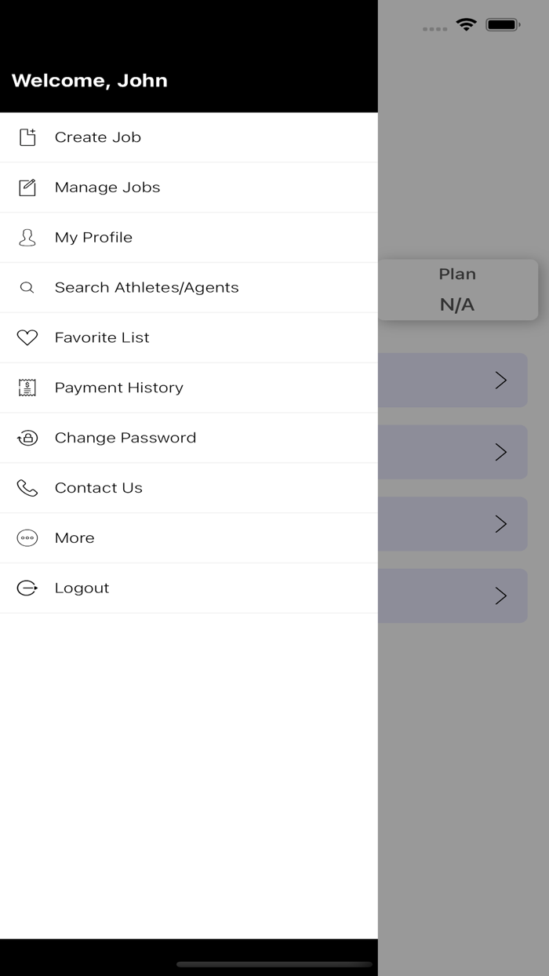Tap the Logout arrow icon
This screenshot has height=976, width=549.
27,588
